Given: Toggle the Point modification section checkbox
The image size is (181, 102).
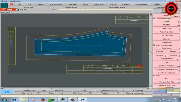Looking at the screenshot, I should coord(154,45).
